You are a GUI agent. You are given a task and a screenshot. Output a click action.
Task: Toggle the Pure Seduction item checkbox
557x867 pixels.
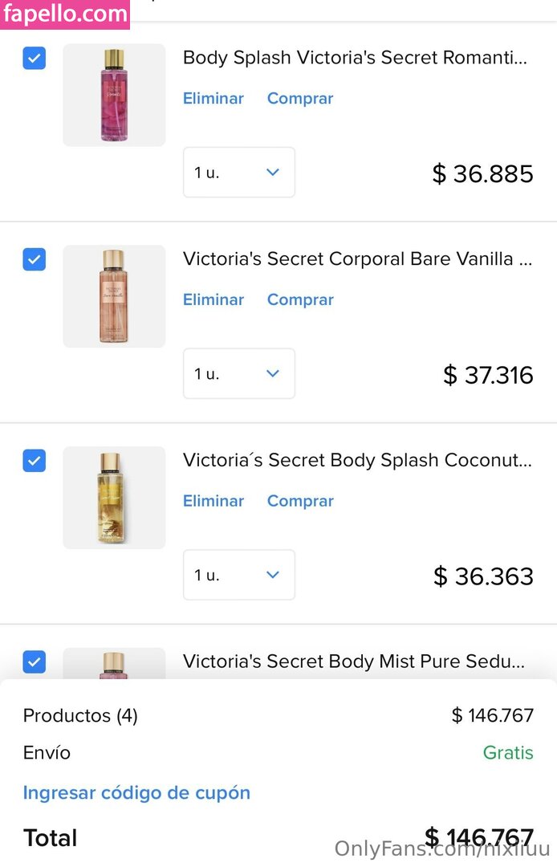35,662
